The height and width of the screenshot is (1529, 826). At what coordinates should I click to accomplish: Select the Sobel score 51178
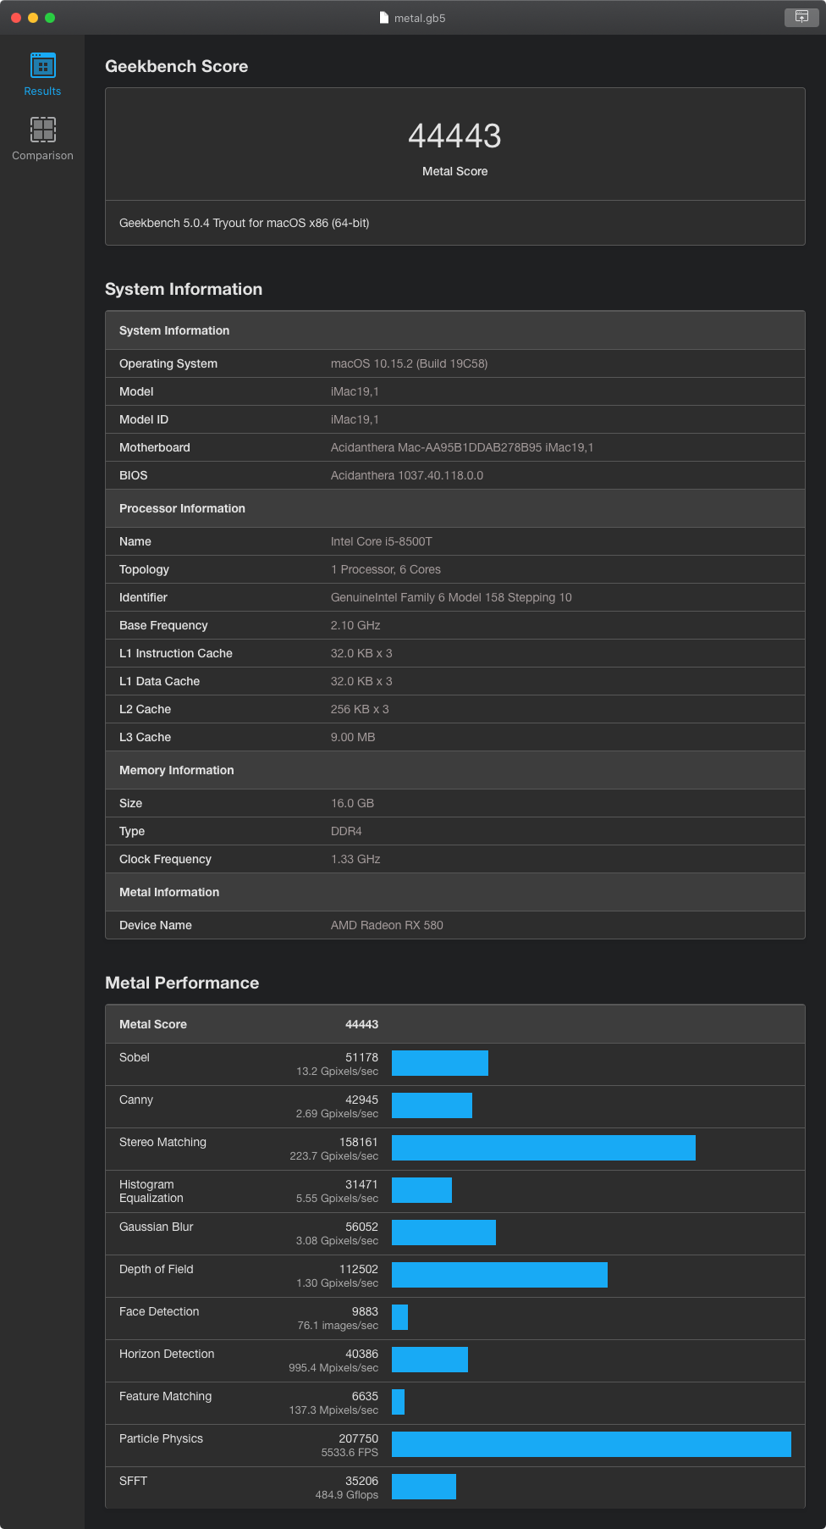pyautogui.click(x=361, y=1057)
